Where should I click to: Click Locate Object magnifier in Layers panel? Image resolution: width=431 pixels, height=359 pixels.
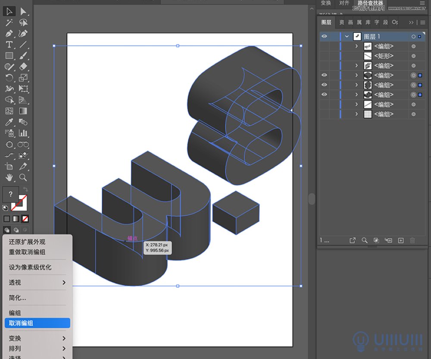tap(365, 240)
